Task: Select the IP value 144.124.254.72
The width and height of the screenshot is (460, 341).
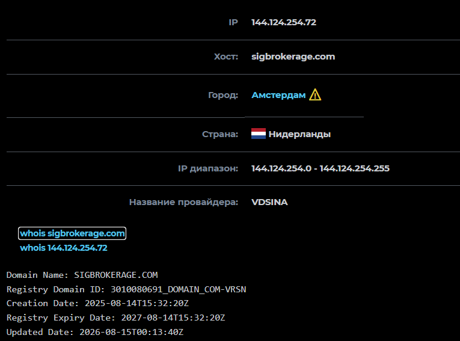Action: (284, 22)
